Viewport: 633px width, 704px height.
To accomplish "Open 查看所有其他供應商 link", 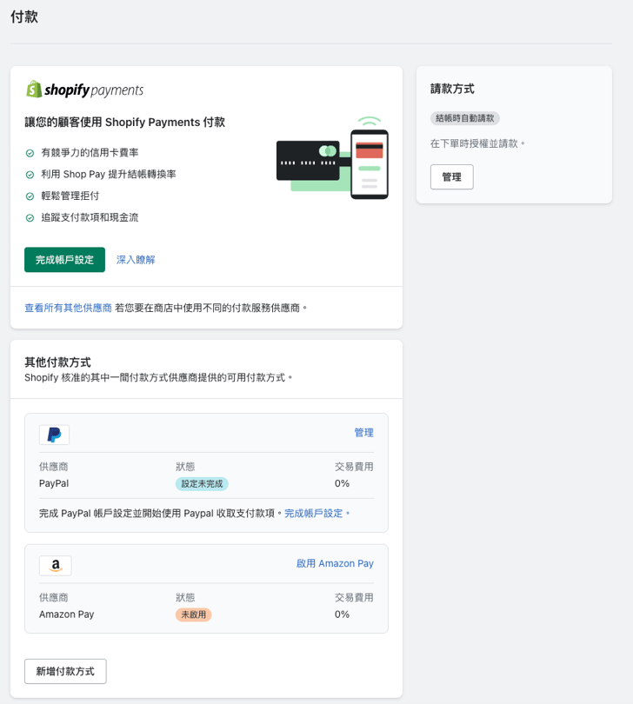I will [68, 308].
